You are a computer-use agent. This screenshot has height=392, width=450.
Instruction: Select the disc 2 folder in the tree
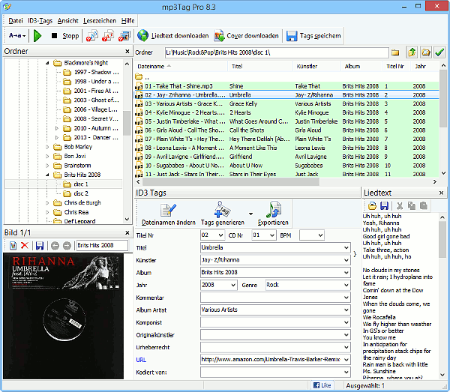point(81,193)
